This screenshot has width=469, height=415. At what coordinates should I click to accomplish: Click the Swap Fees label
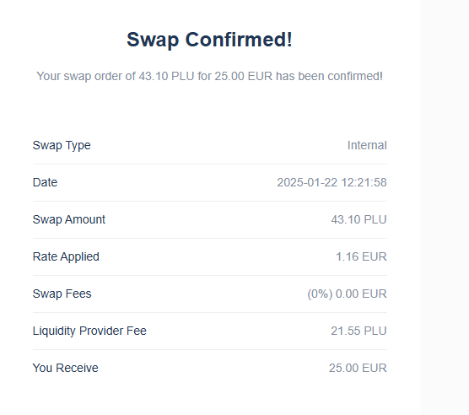point(62,294)
